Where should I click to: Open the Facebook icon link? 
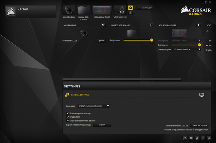click(x=203, y=138)
